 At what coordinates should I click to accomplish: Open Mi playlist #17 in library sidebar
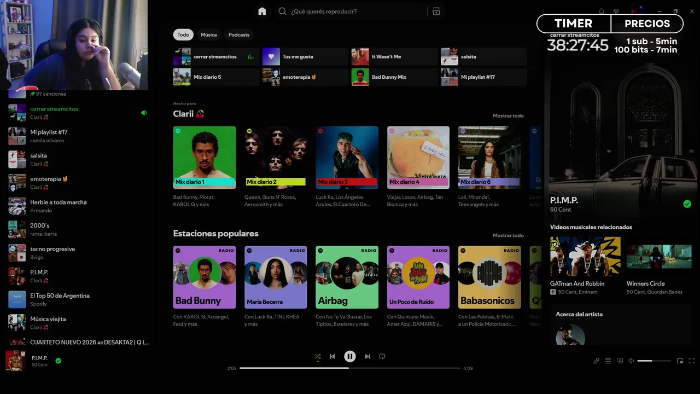(79, 136)
